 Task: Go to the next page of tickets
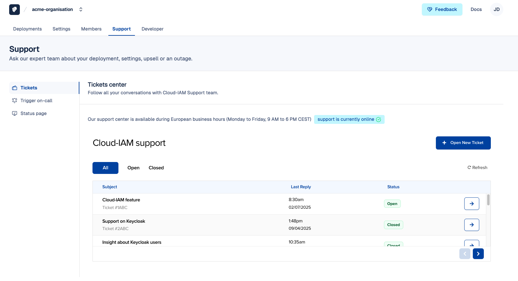478,254
